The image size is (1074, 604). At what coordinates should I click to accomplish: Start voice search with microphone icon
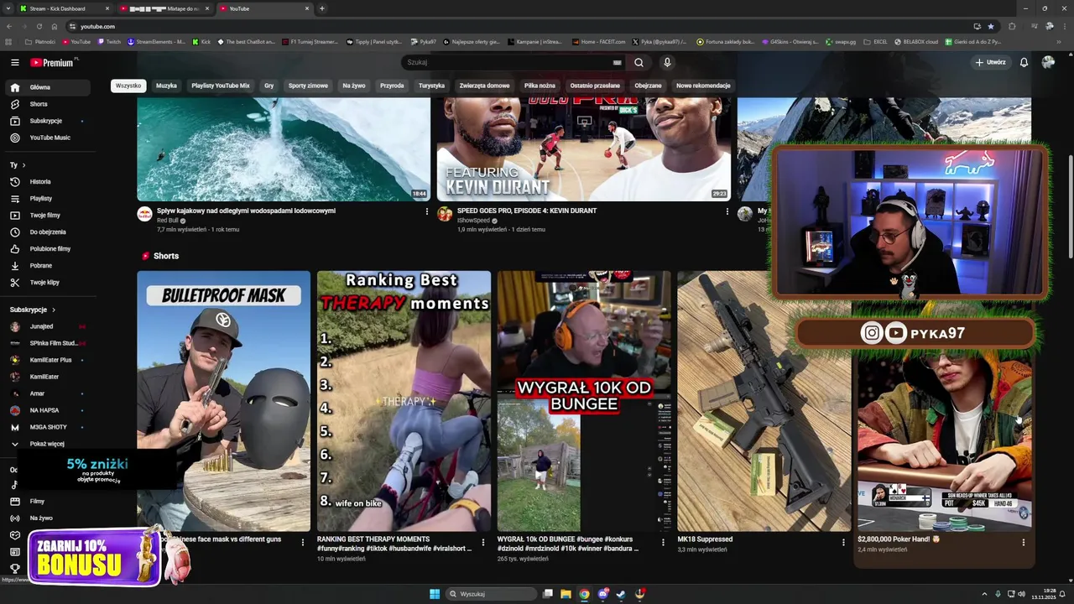tap(667, 62)
